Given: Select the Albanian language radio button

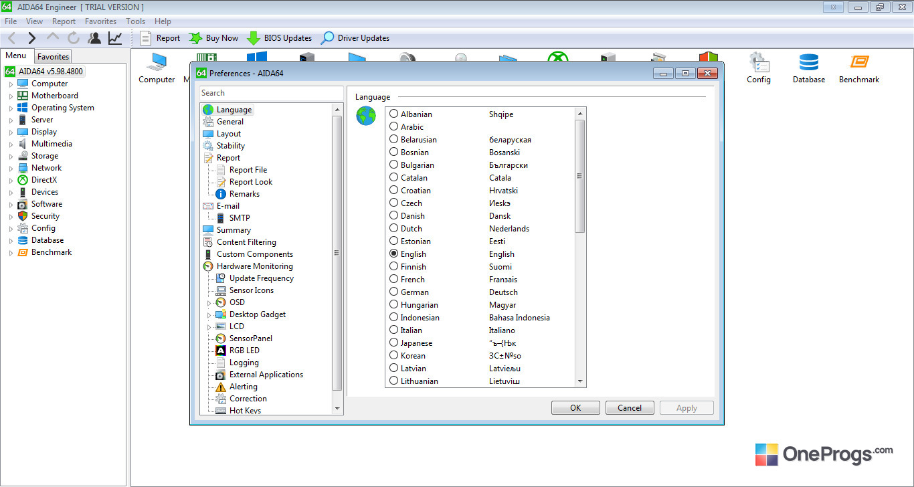Looking at the screenshot, I should click(x=394, y=114).
